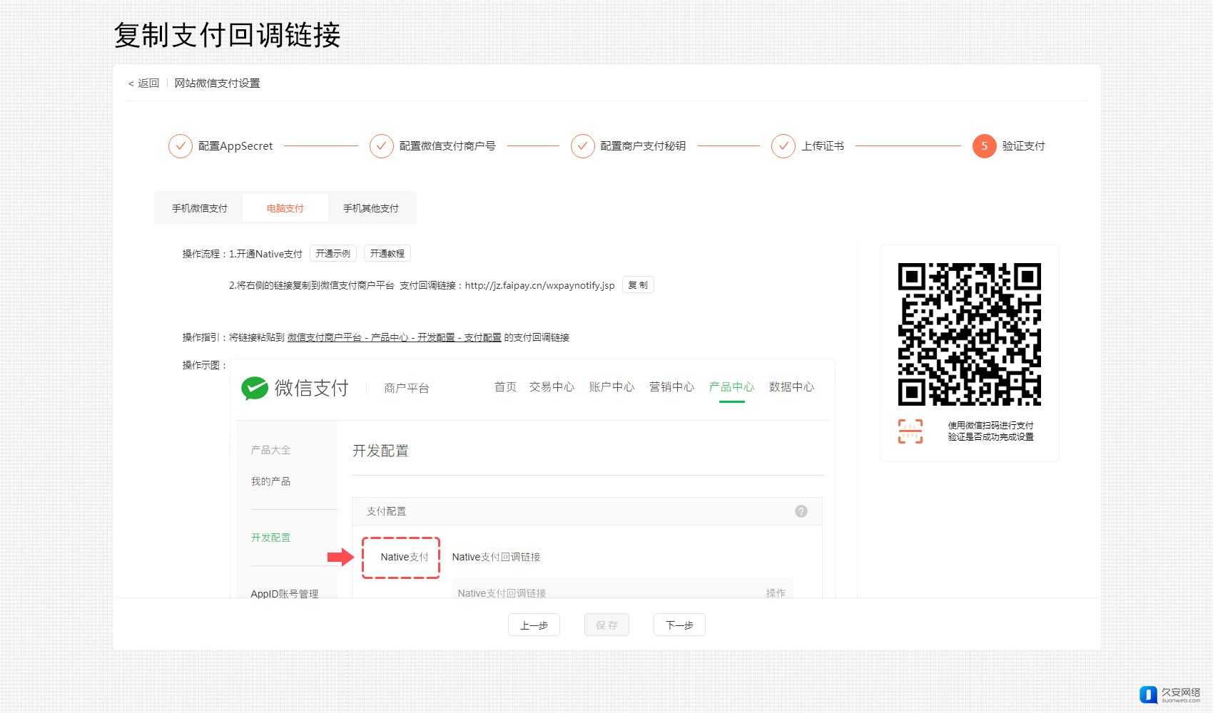The image size is (1213, 713).
Task: Click the checkmark icon for 配置微信支付商户号 step
Action: click(x=382, y=146)
